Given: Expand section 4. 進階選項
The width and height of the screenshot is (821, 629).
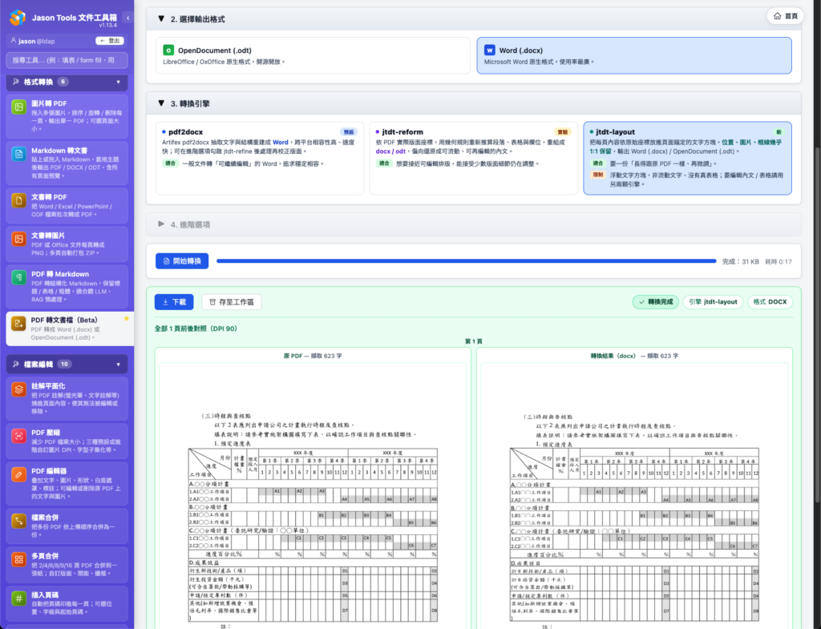Looking at the screenshot, I should tap(473, 224).
